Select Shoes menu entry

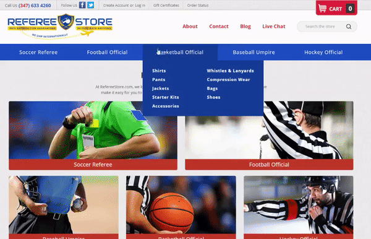(213, 97)
